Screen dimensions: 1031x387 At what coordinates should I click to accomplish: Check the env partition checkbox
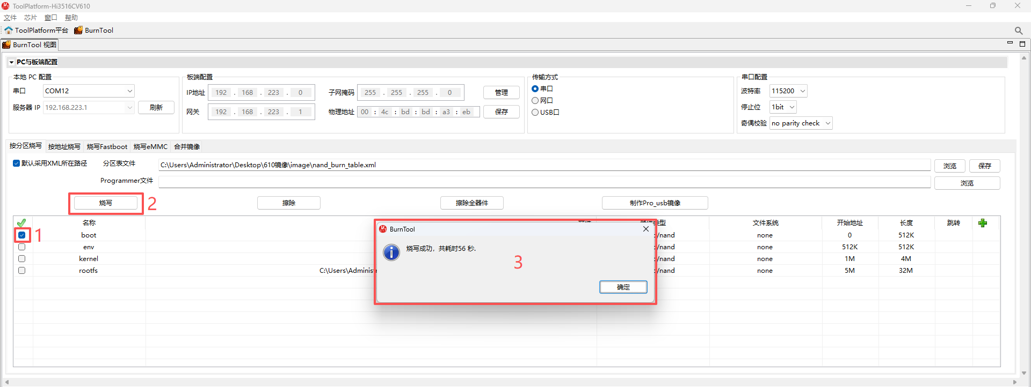(21, 247)
